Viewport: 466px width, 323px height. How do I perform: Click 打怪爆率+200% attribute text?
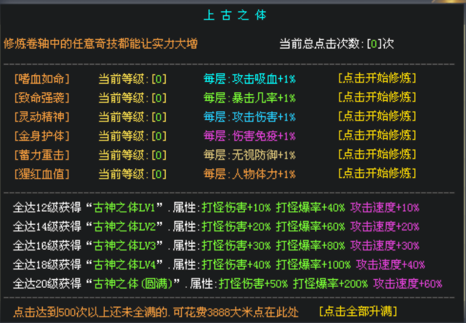(x=330, y=283)
